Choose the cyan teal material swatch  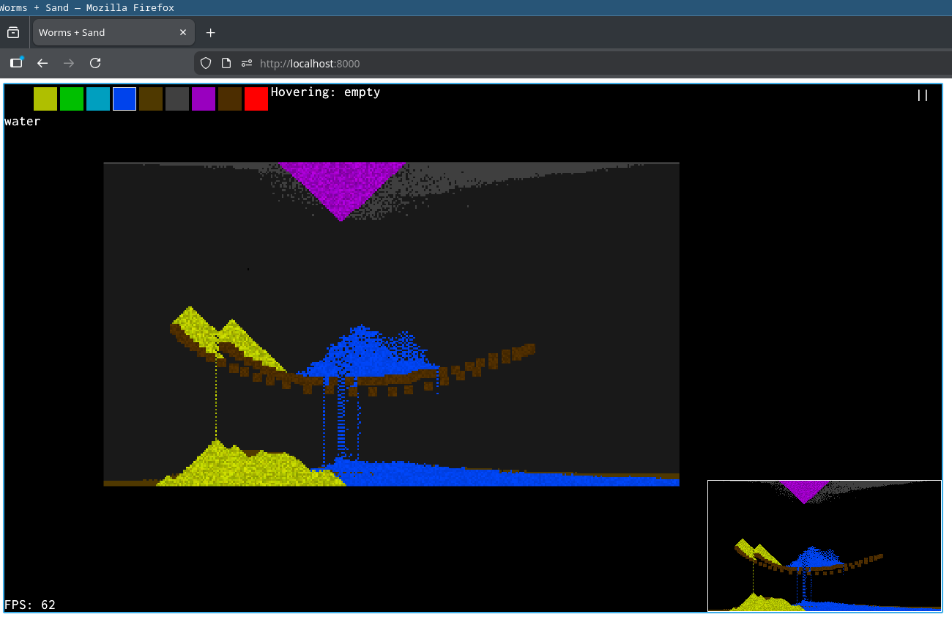pyautogui.click(x=98, y=99)
